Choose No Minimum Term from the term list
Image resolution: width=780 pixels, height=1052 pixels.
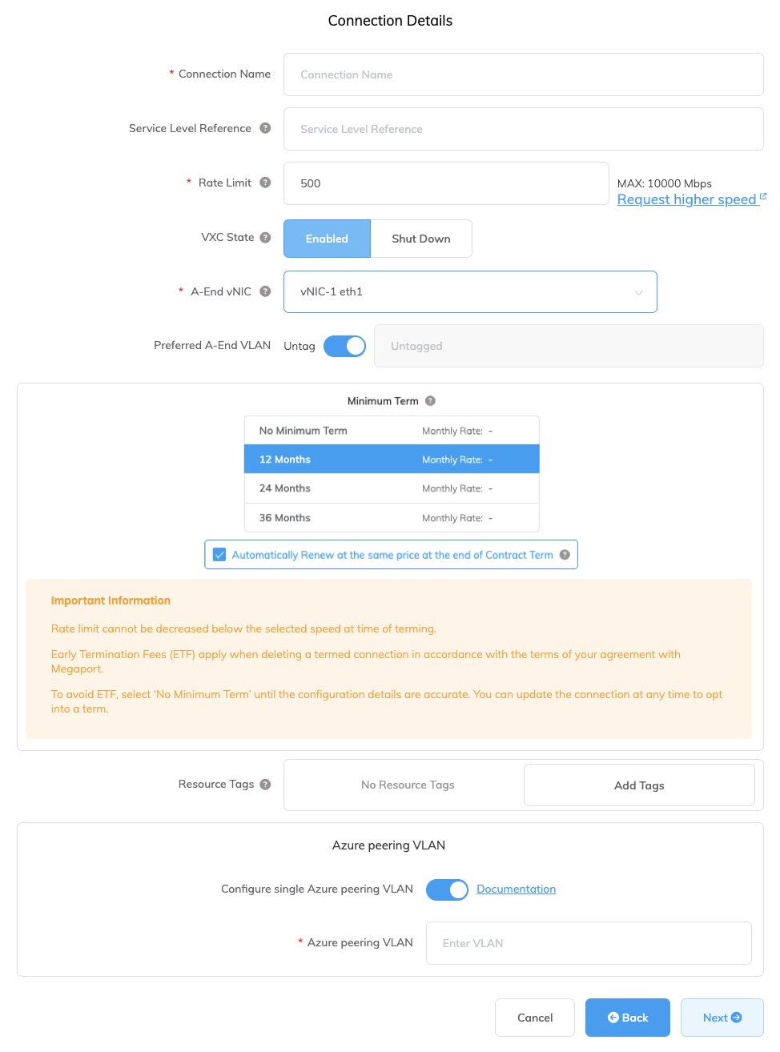pos(391,430)
